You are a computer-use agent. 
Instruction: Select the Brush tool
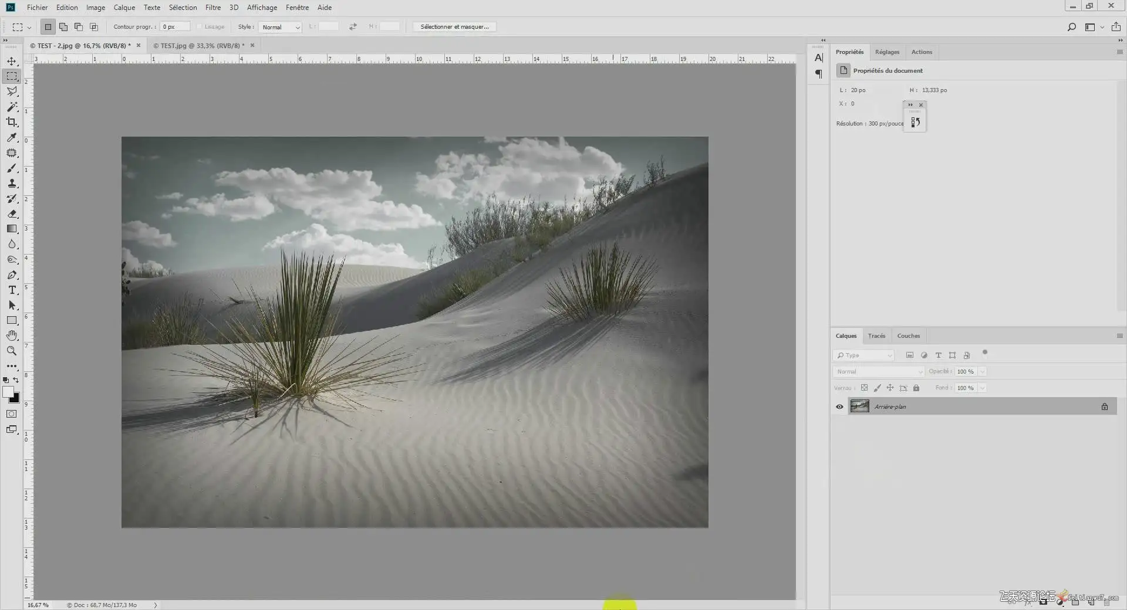click(12, 168)
